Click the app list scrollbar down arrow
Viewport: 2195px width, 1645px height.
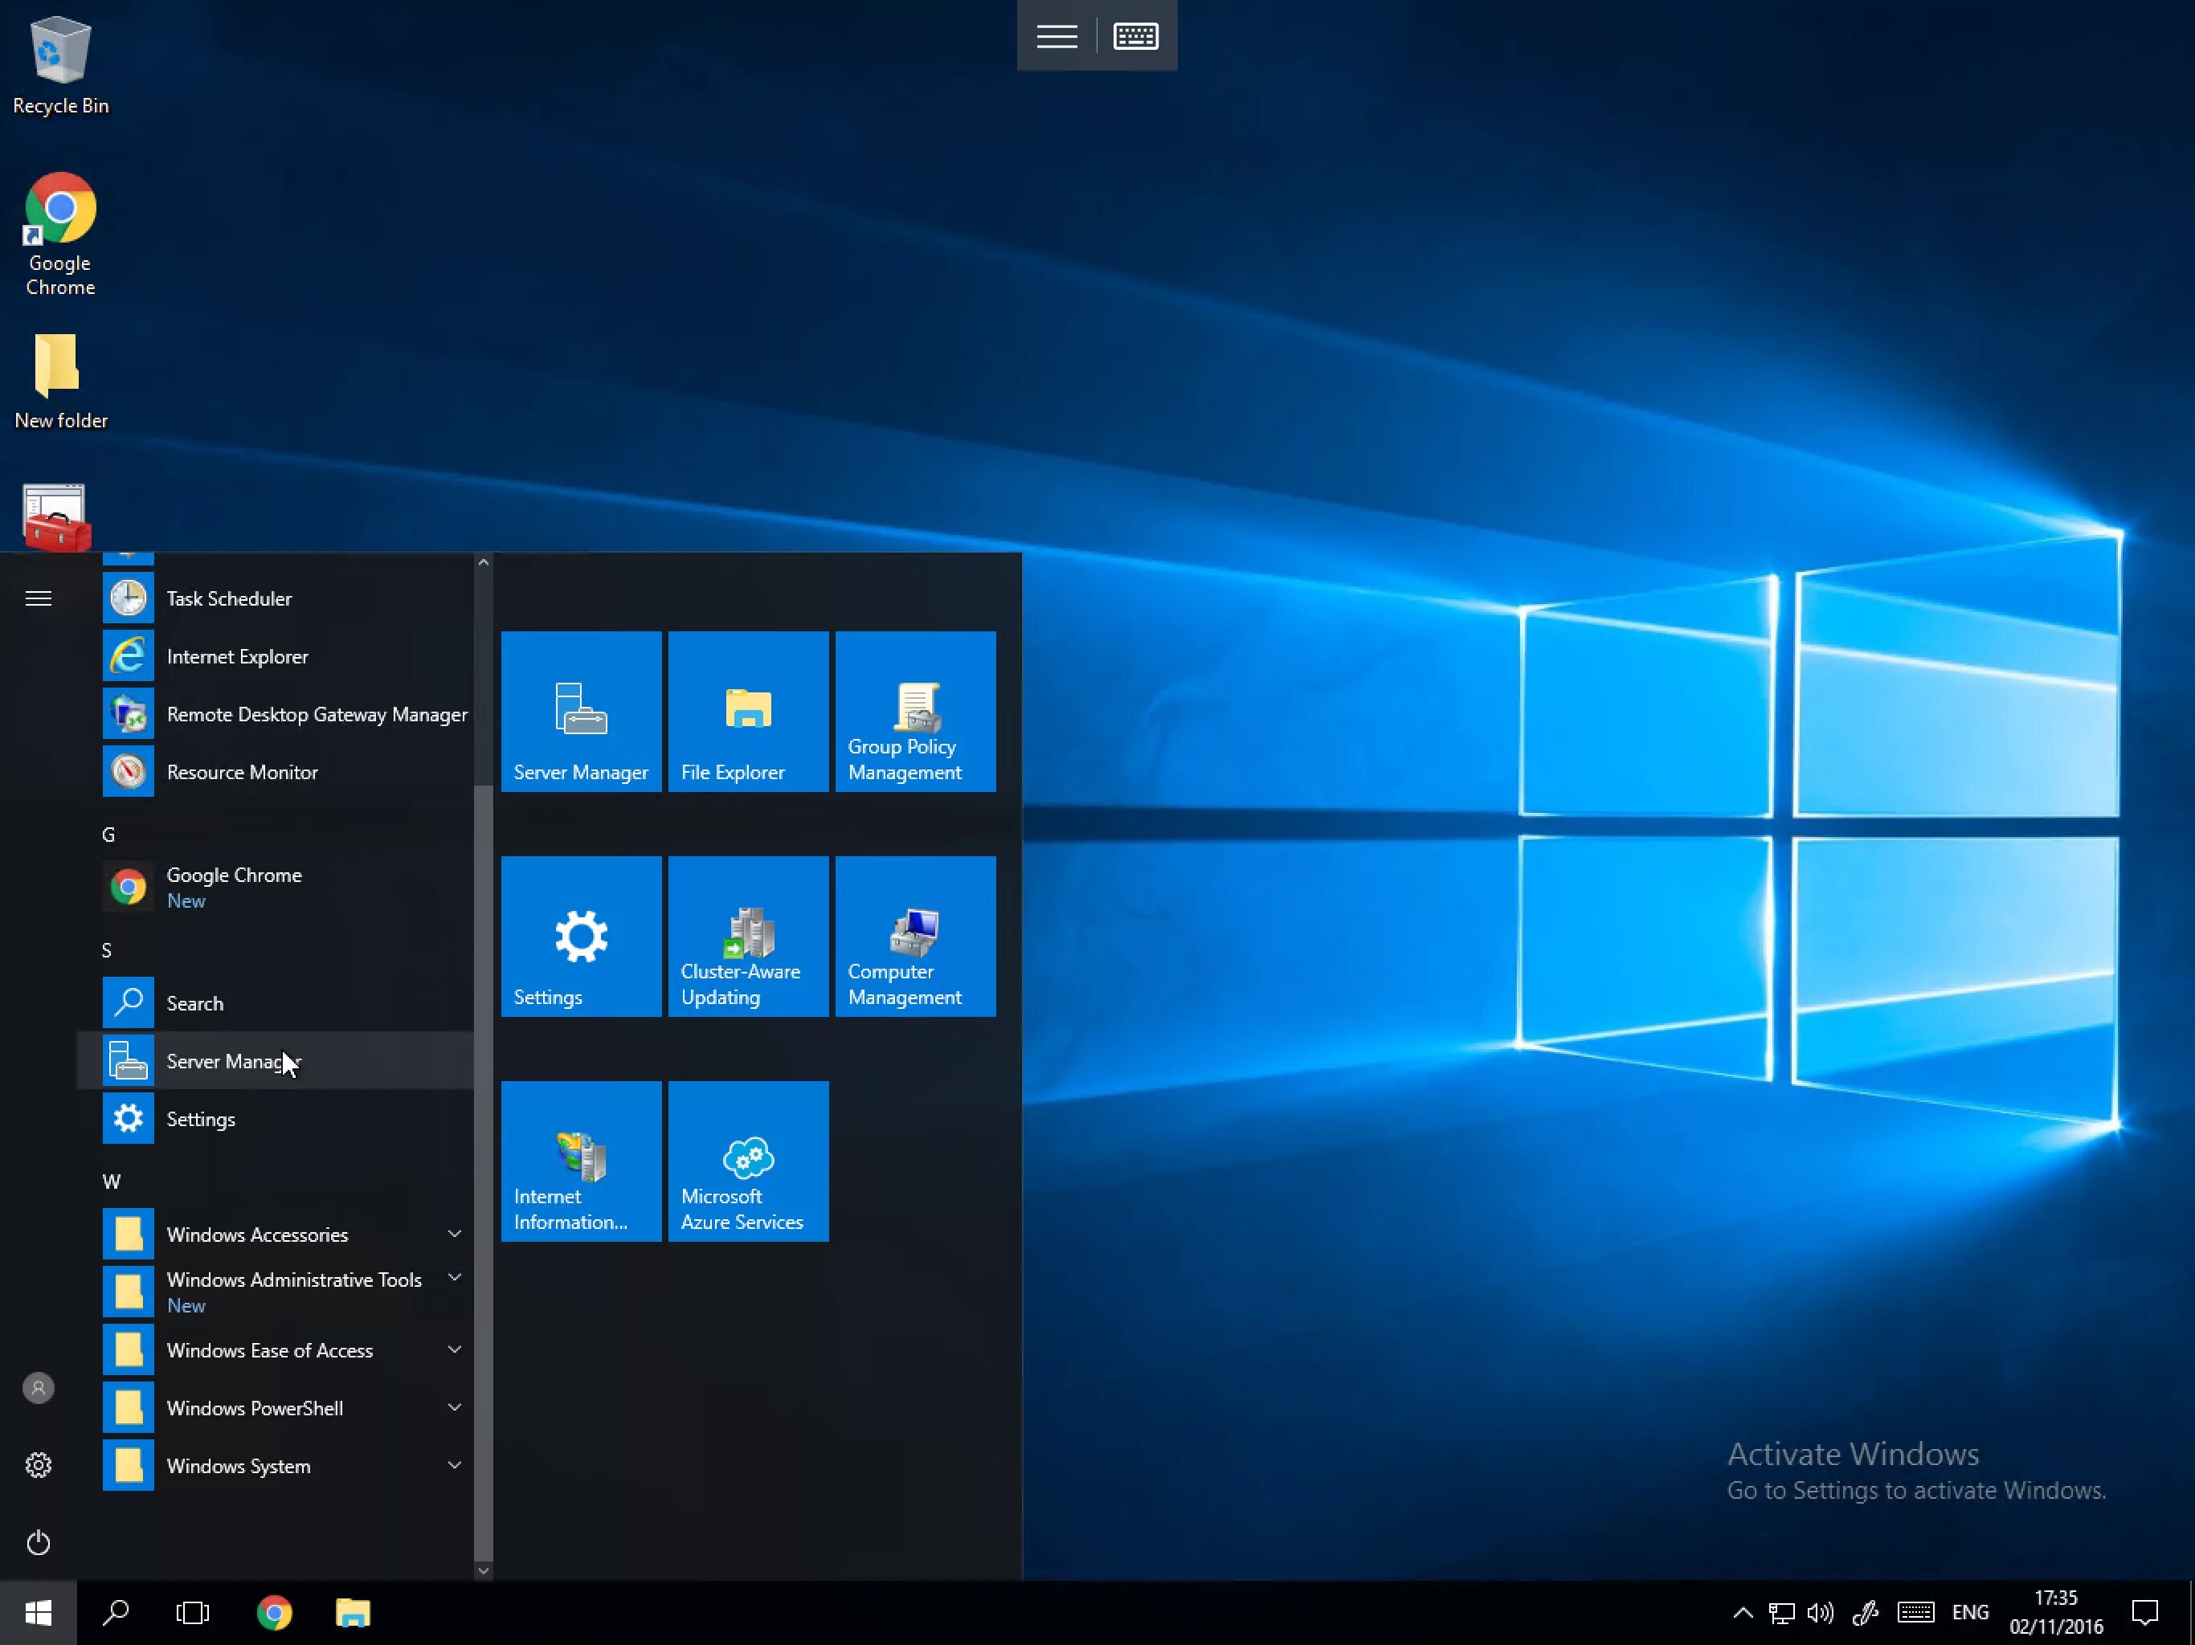click(483, 1569)
